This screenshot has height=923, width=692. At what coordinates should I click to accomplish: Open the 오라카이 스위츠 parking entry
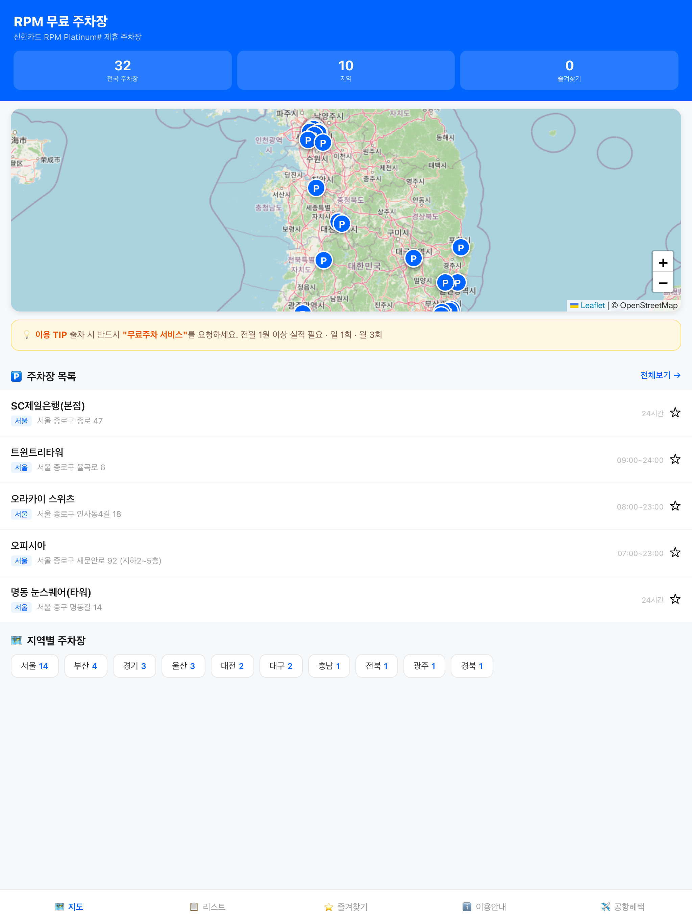[x=346, y=506]
